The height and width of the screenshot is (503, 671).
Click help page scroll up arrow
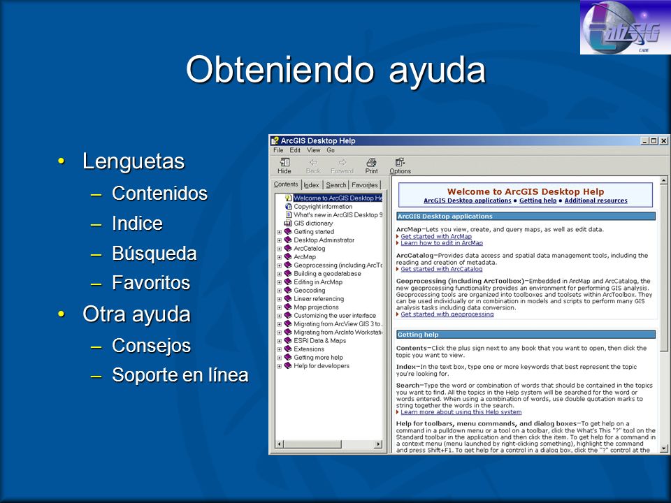tap(663, 180)
